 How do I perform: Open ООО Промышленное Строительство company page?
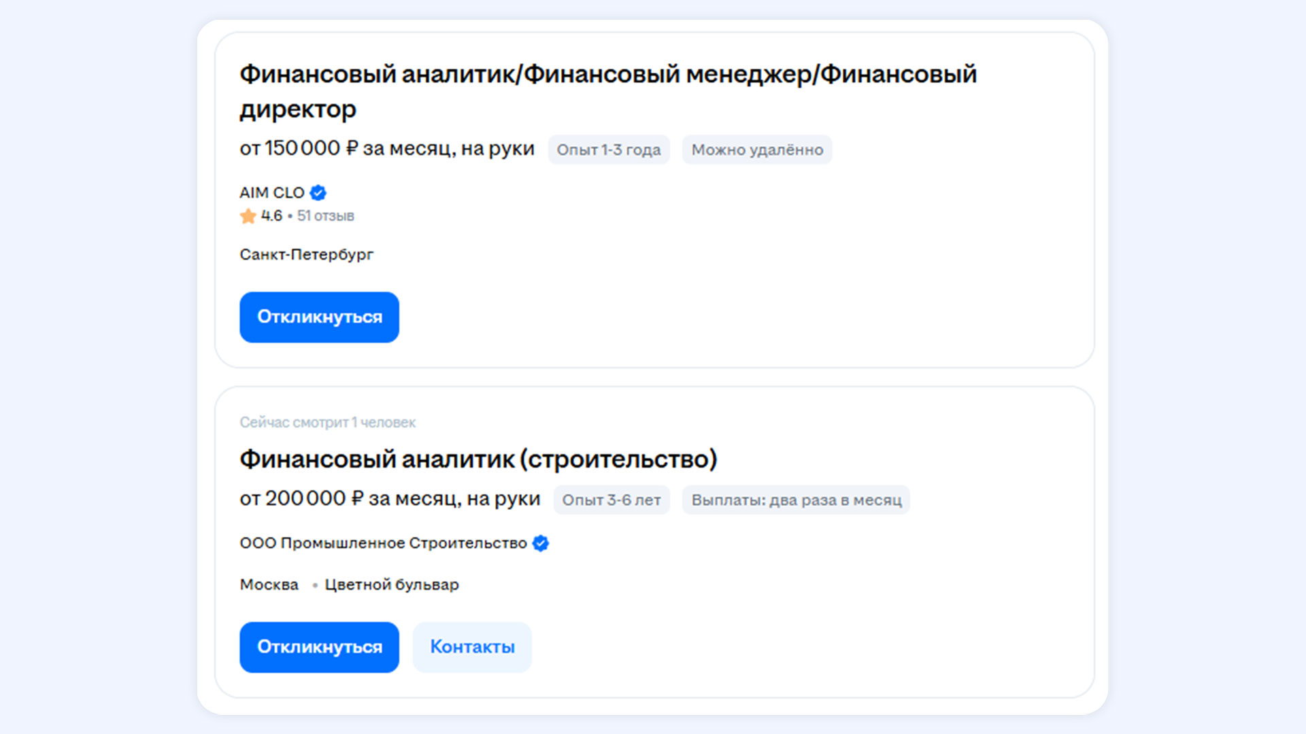point(383,544)
